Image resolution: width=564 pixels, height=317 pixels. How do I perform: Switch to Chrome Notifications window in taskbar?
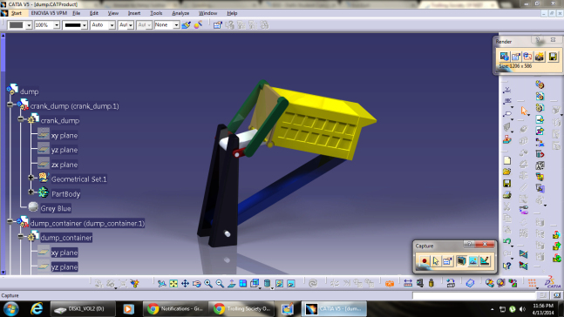(x=175, y=309)
